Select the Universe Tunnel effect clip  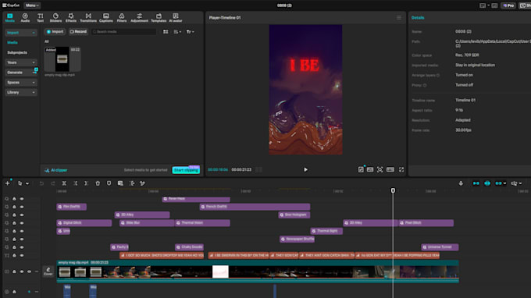[x=440, y=247]
